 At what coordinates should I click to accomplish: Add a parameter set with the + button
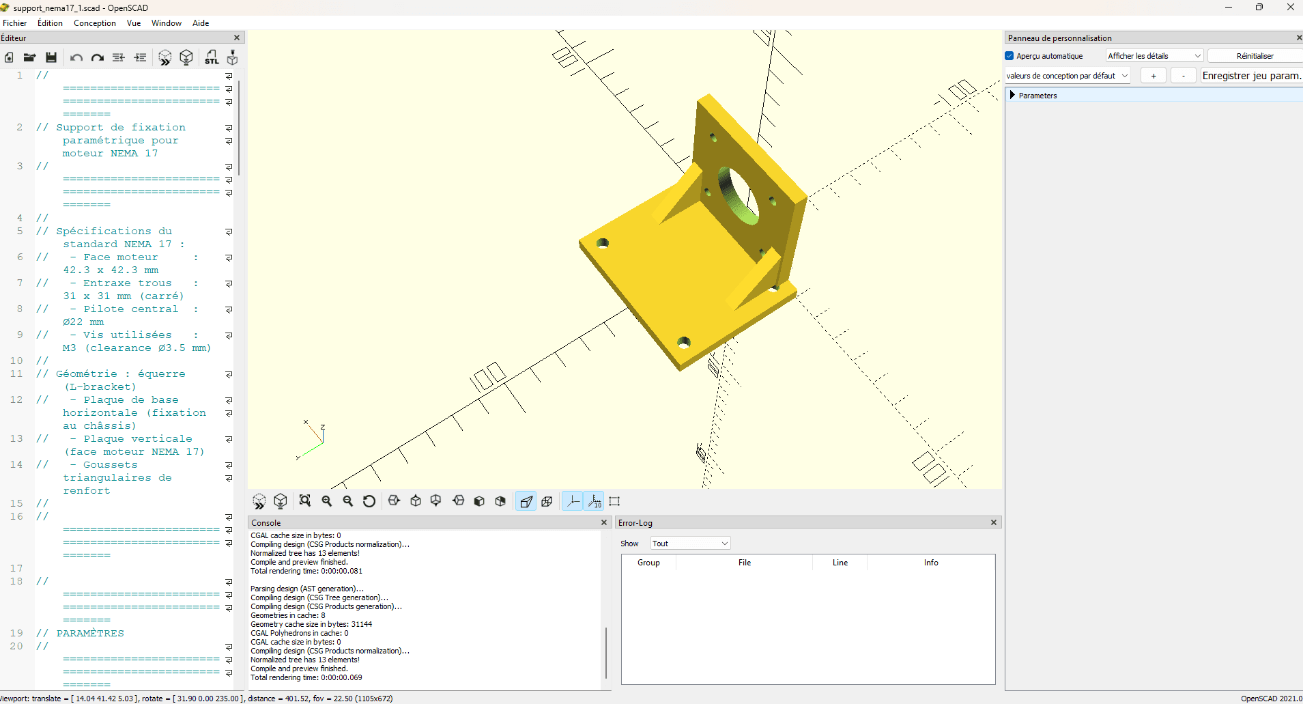tap(1154, 76)
